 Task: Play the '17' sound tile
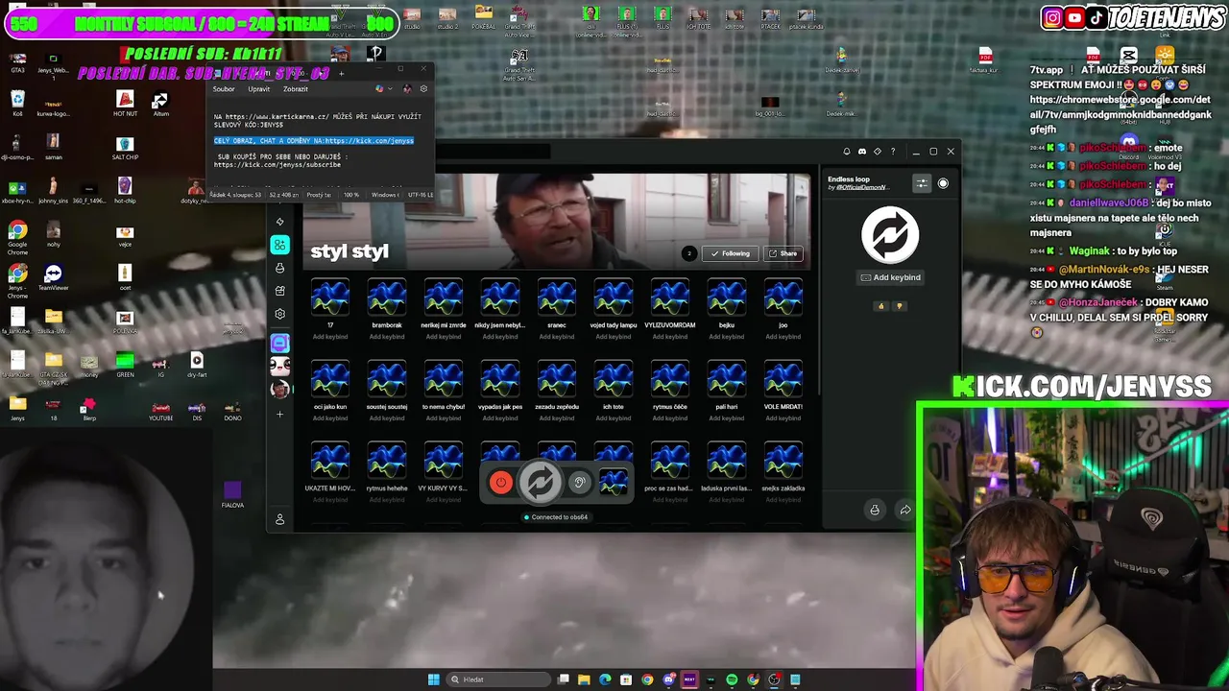click(x=330, y=298)
